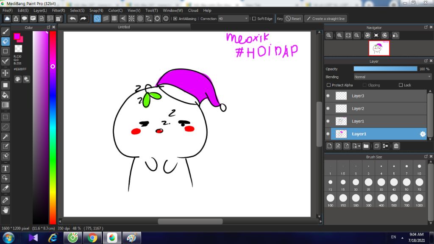Open Visual Studio from taskbar
Image resolution: width=434 pixels, height=244 pixels.
coord(33,238)
